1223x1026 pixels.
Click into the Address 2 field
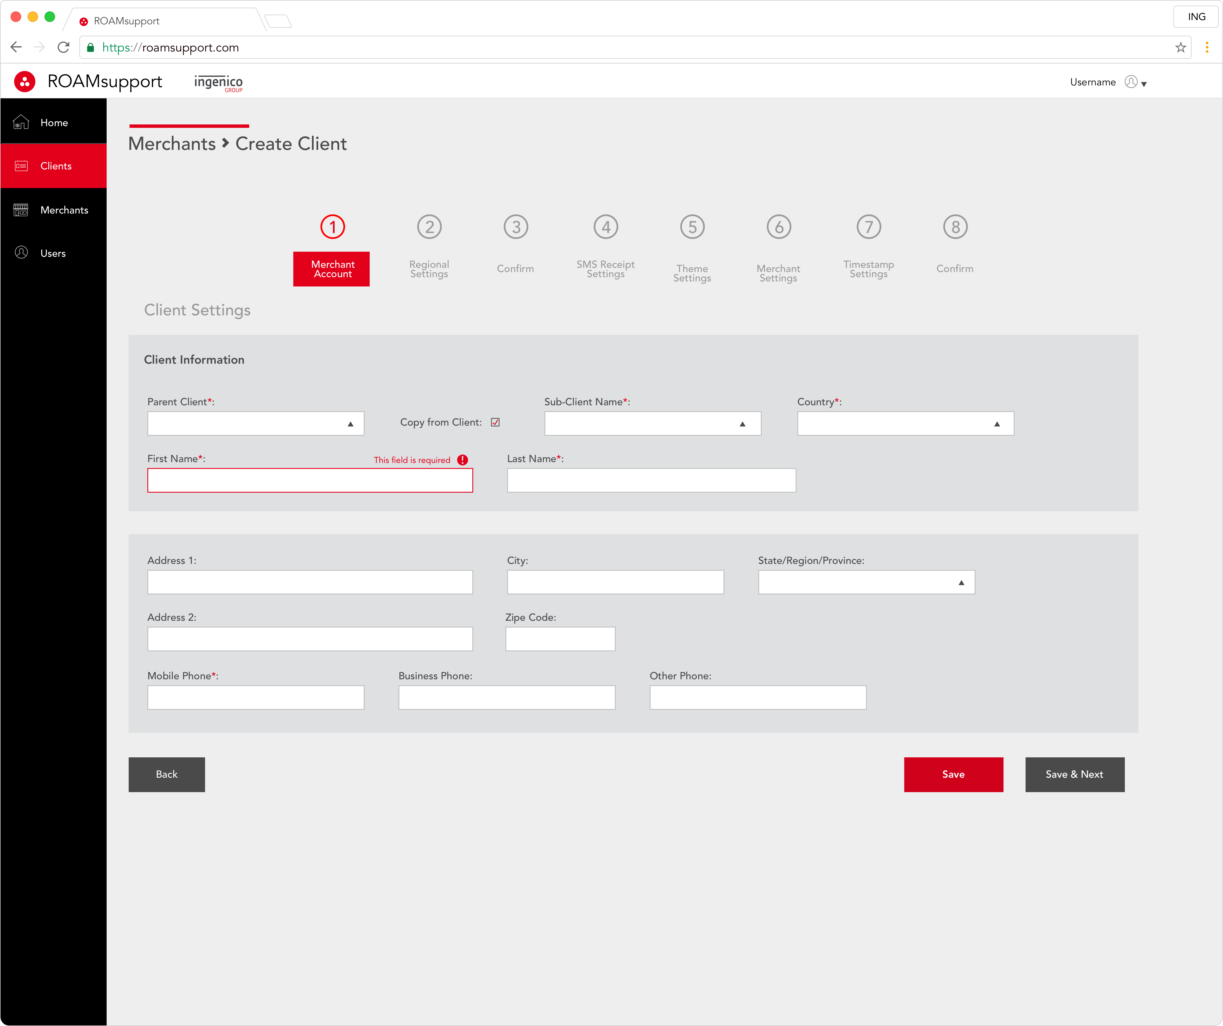[310, 639]
